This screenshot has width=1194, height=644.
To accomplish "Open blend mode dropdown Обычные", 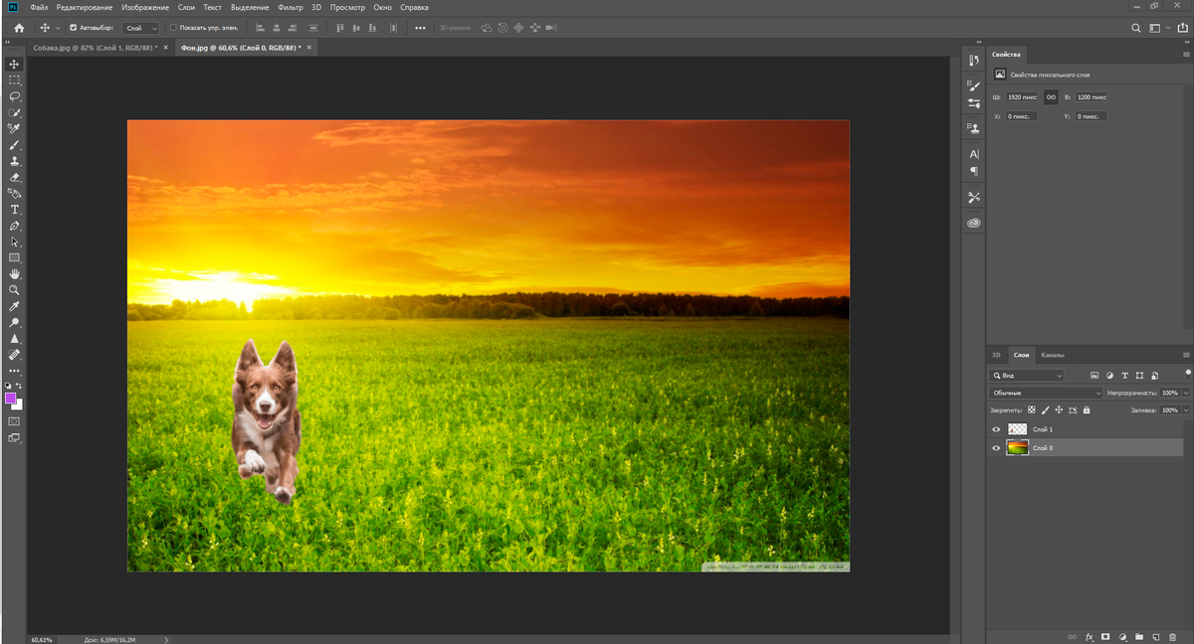I will click(x=1047, y=394).
